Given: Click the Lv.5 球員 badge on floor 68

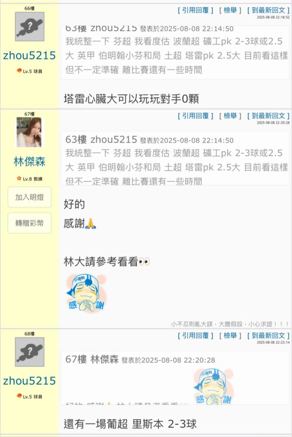Looking at the screenshot, I should click(x=29, y=397).
